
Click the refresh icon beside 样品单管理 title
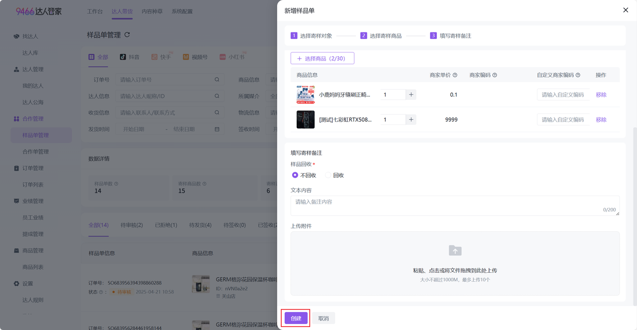point(127,35)
